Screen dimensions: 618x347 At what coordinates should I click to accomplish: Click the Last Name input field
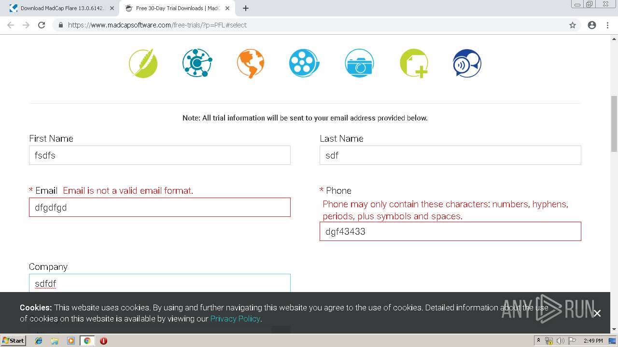450,155
